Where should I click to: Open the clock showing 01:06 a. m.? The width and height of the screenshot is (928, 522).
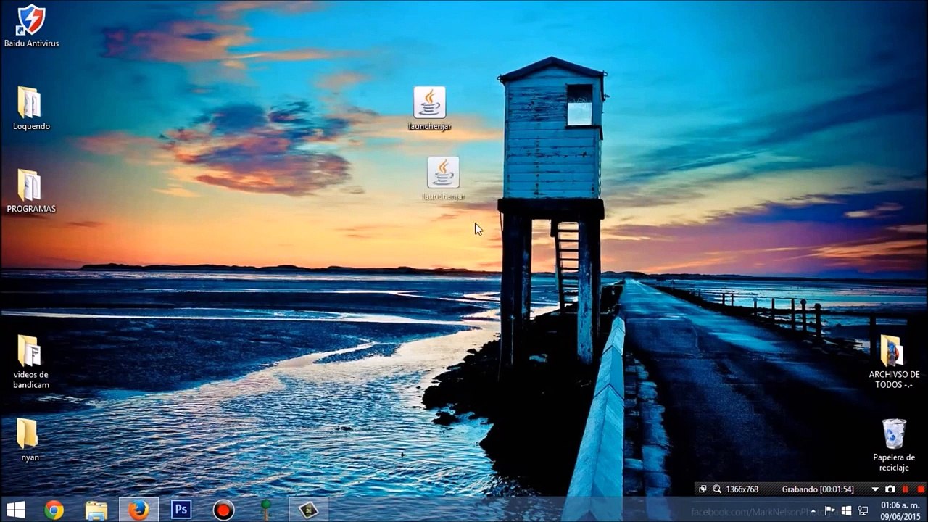click(900, 510)
